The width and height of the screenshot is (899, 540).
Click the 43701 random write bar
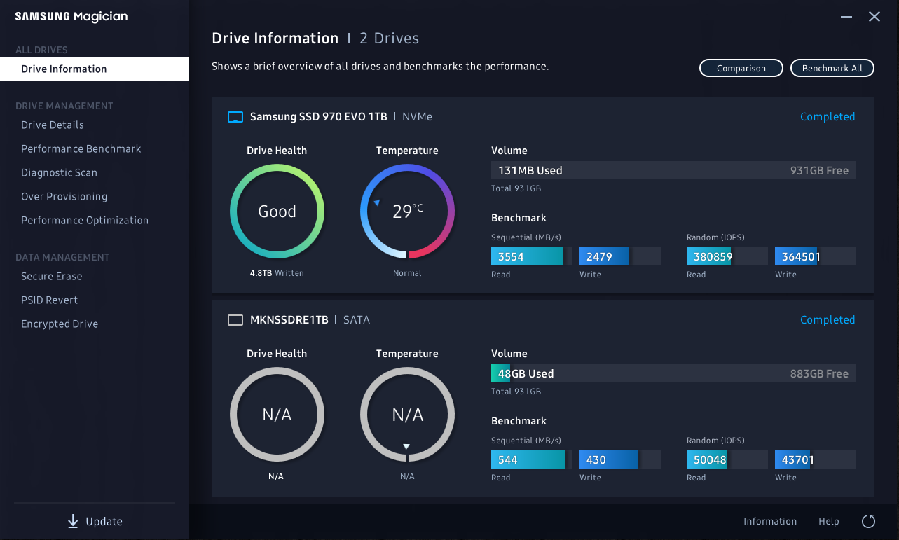point(815,459)
